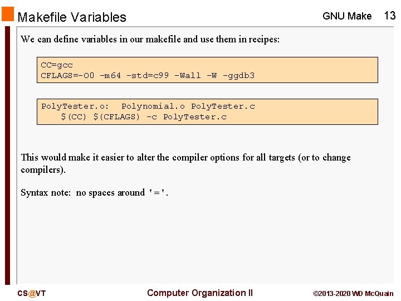Screen dimensions: 401x301
Task: Click the dark red vertical sidebar
Action: click(8, 155)
